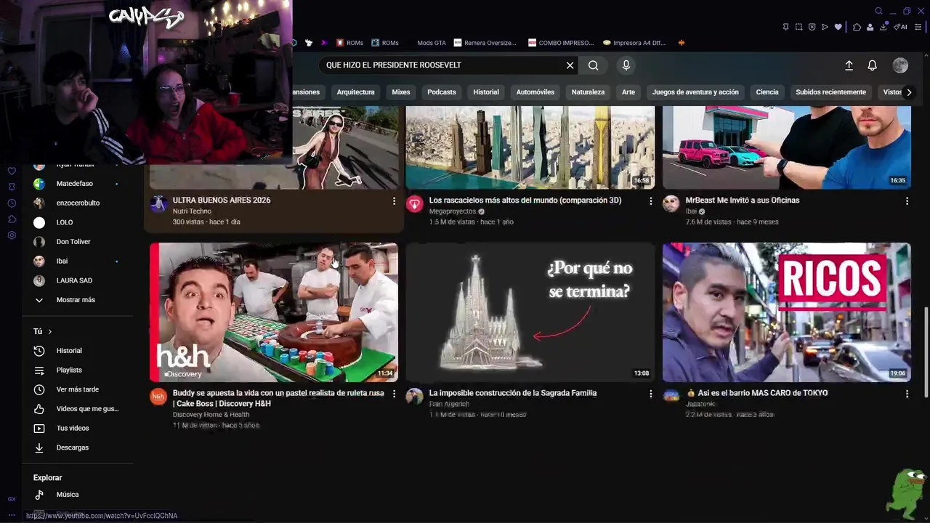This screenshot has width=930, height=523.
Task: Select the Naturaleza filter chip
Action: (589, 92)
